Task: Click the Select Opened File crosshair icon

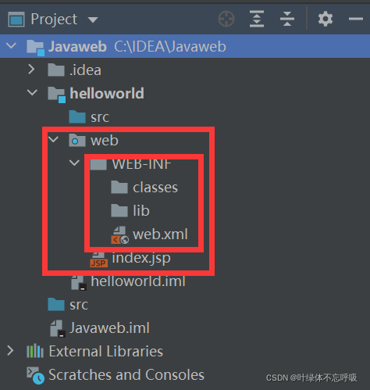Action: 226,19
